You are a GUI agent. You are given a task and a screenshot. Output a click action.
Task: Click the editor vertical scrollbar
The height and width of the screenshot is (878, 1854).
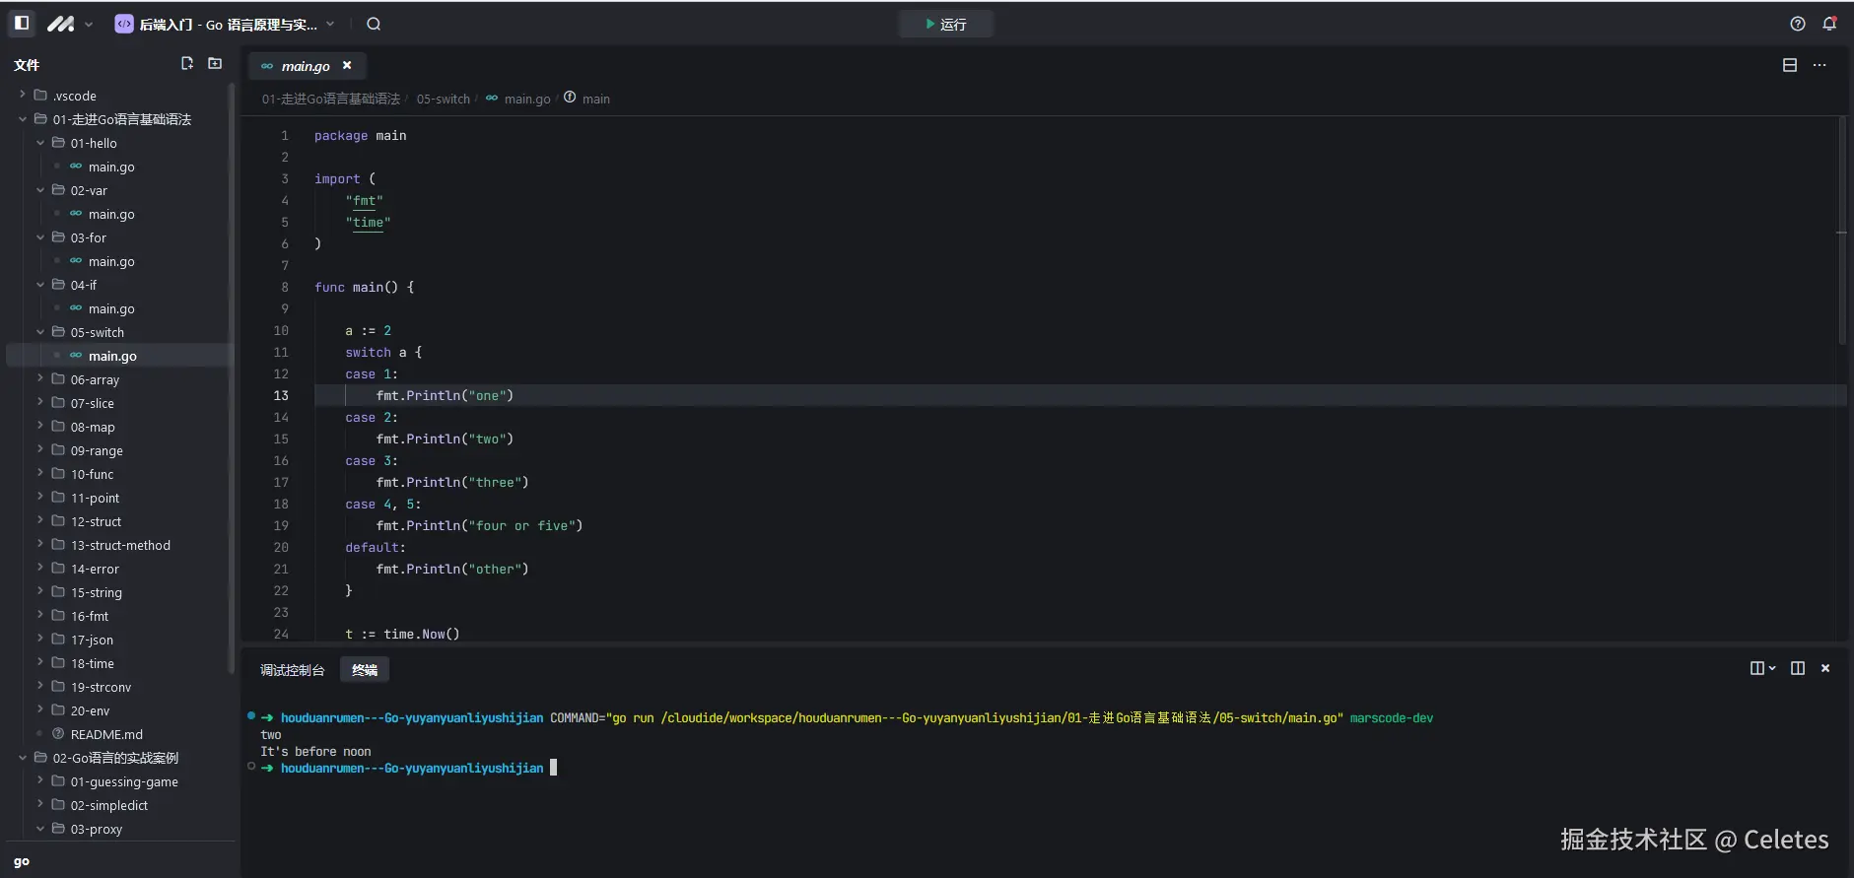point(1841,231)
